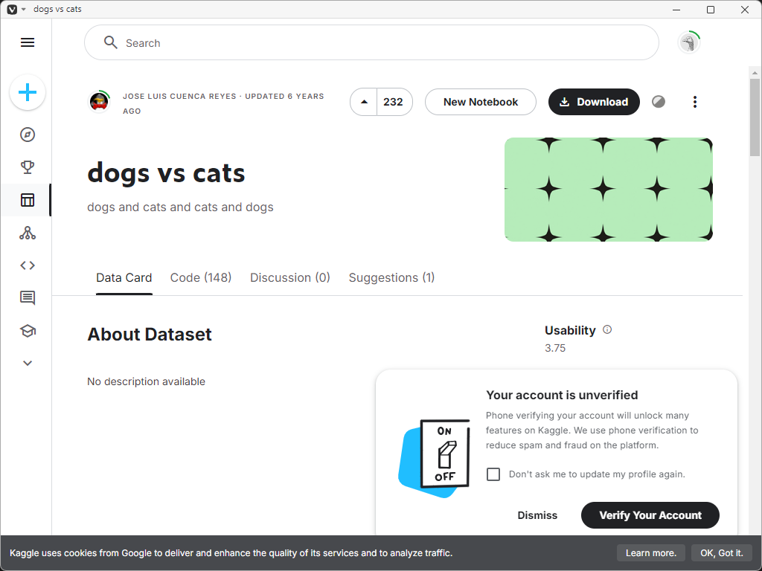
Task: Check the don't ask me again box
Action: tap(493, 474)
